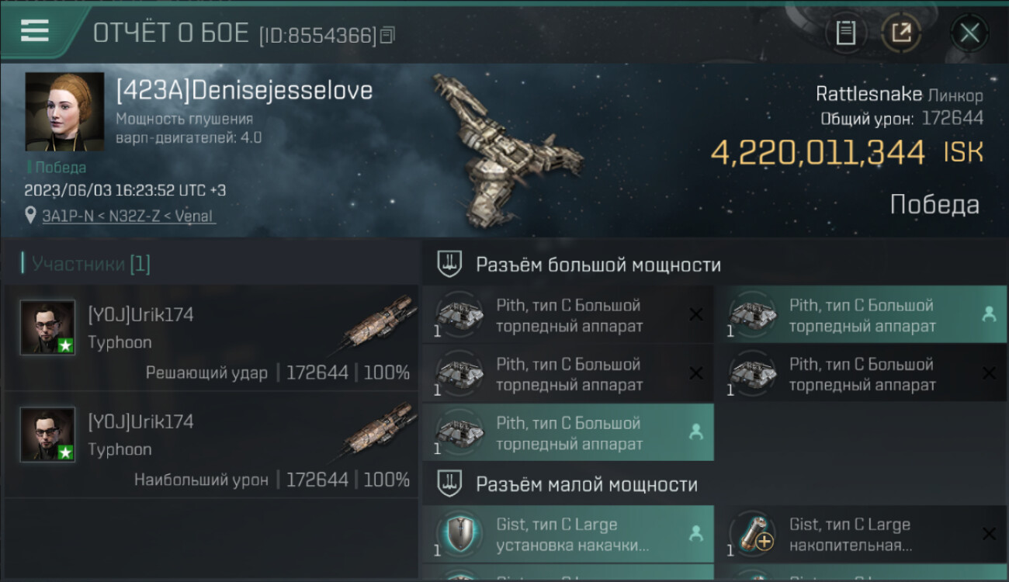Open the 3A1P-N location link

click(x=129, y=217)
